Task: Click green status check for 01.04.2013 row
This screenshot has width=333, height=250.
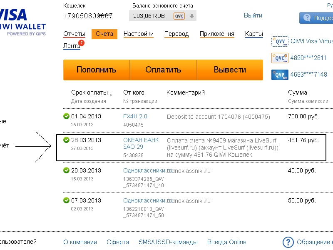Action: coord(66,116)
